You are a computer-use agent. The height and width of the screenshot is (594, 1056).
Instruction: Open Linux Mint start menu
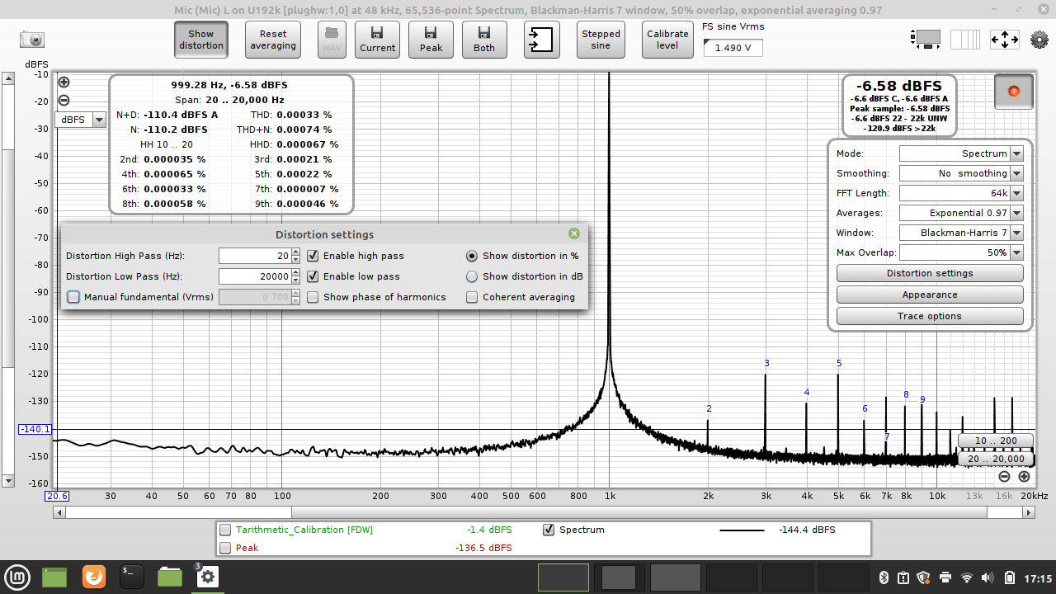pos(16,577)
